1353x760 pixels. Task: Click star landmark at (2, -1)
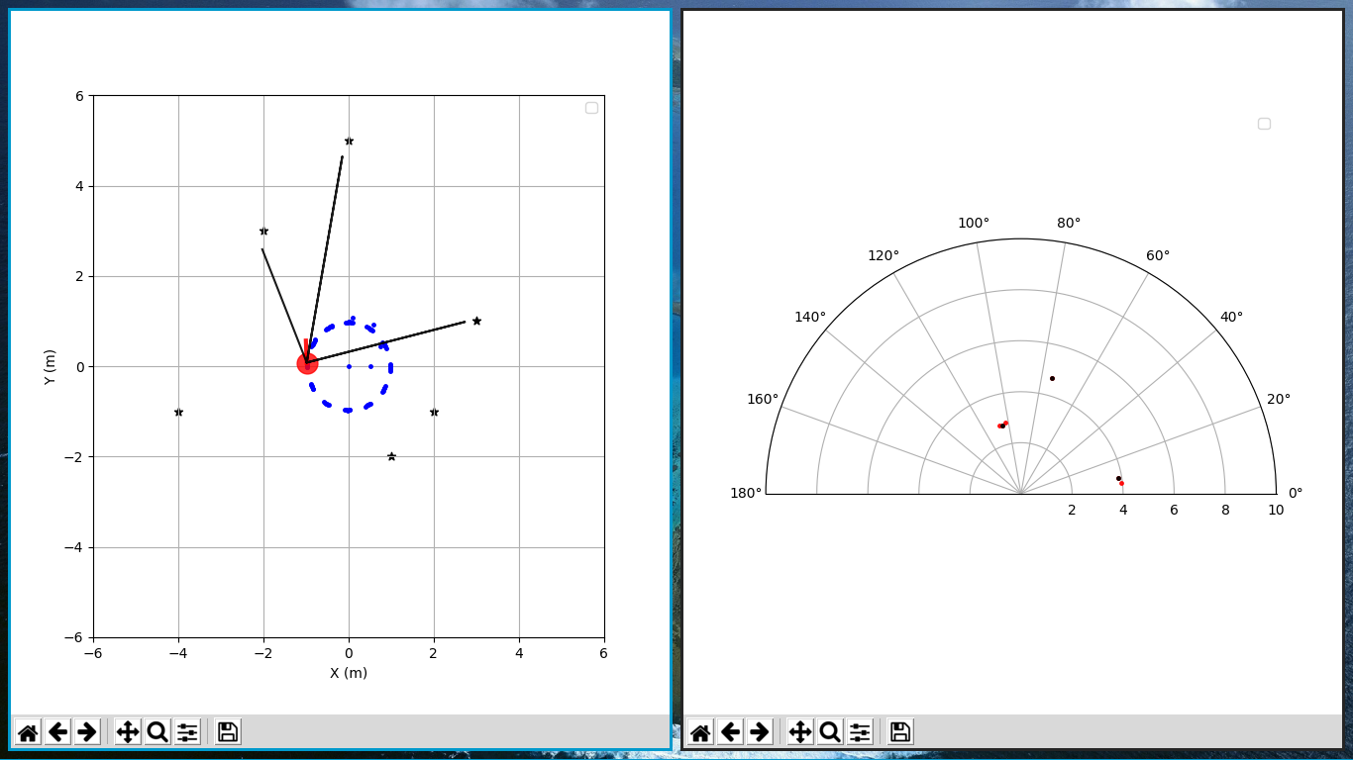point(434,412)
